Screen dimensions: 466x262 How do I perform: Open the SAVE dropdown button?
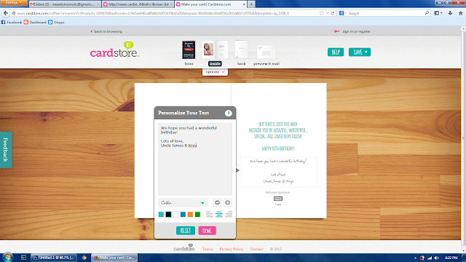point(360,52)
